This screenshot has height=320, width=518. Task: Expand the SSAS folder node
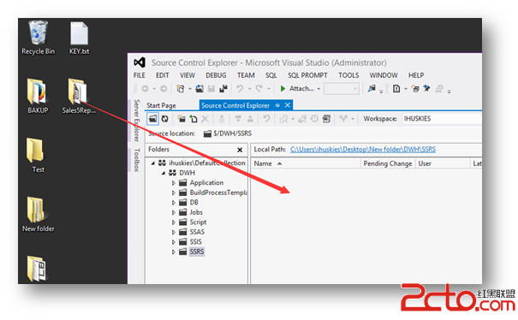tap(174, 232)
